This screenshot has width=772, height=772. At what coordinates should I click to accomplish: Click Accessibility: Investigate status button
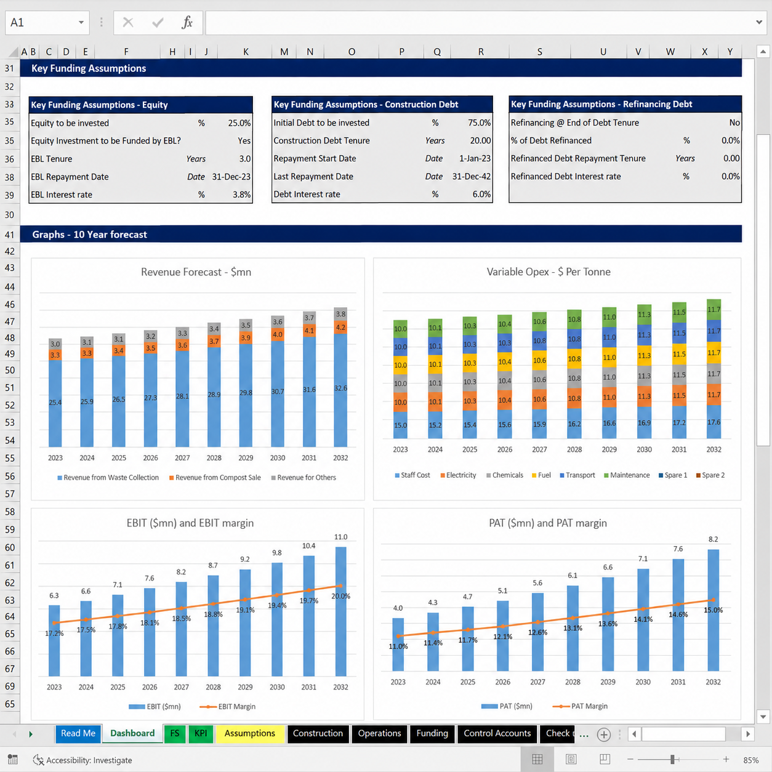coord(82,760)
